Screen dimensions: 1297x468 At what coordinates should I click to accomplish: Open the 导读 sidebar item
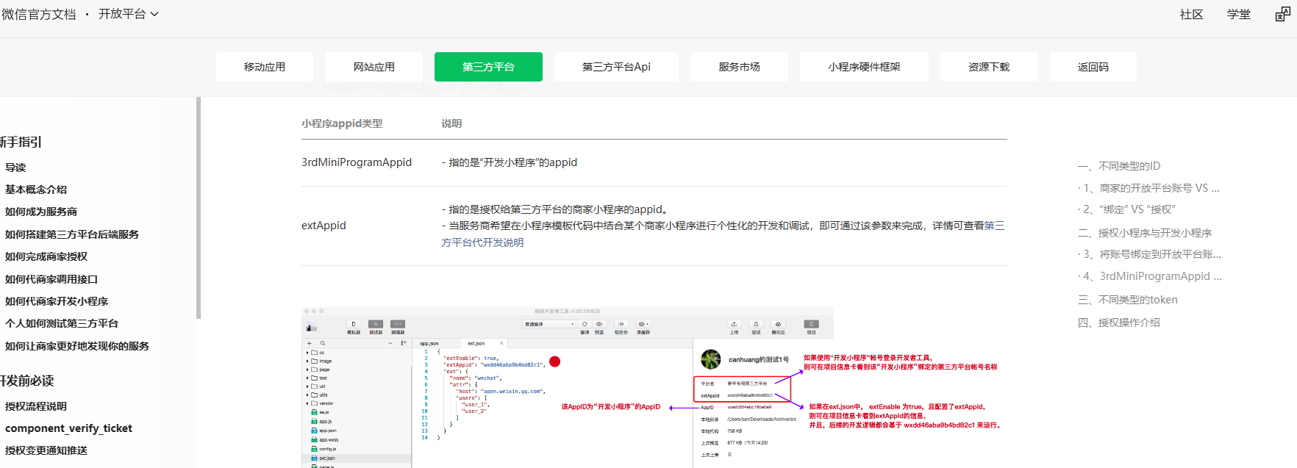(15, 168)
